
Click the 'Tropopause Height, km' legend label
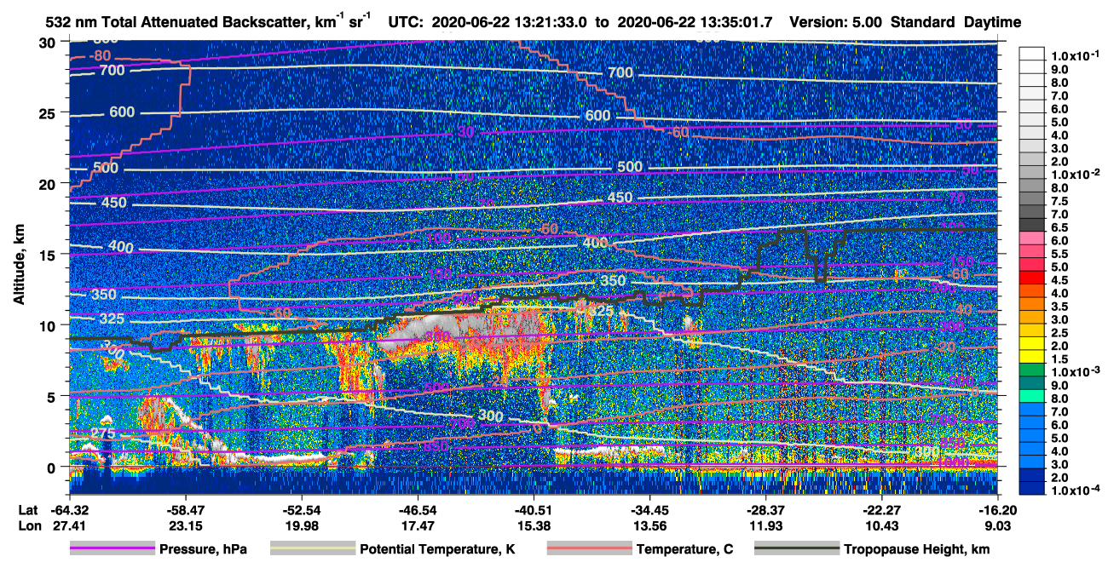click(x=916, y=549)
